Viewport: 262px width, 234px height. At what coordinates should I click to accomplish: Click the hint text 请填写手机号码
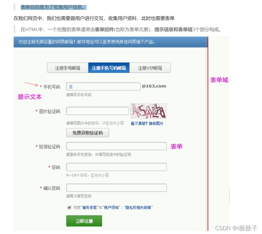tap(79, 95)
